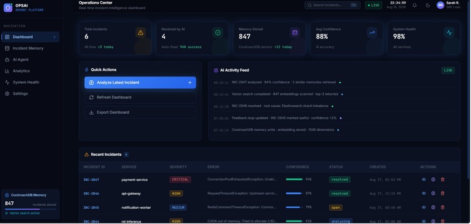The width and height of the screenshot is (471, 224).
Task: Click arrow on Analyze Latest Incident
Action: point(189,82)
